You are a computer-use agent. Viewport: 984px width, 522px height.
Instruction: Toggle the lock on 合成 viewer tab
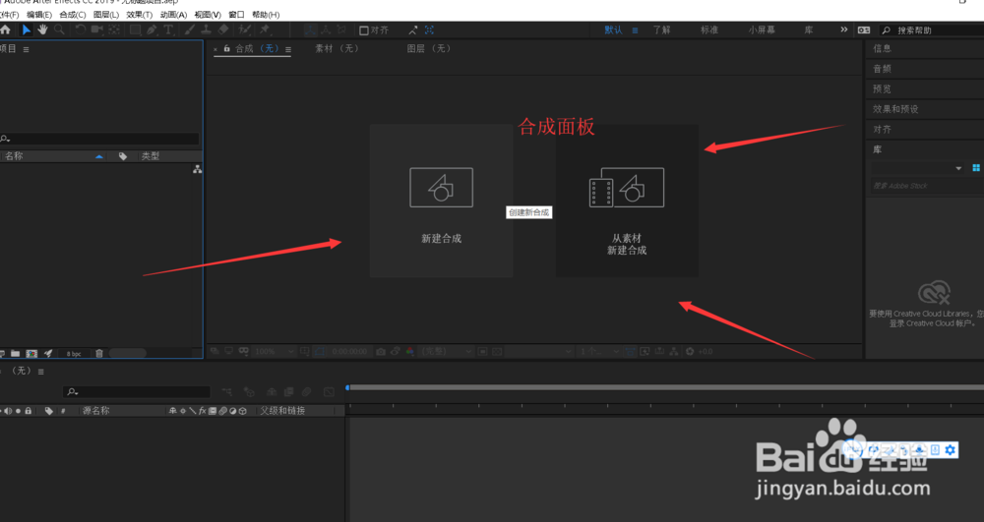226,48
